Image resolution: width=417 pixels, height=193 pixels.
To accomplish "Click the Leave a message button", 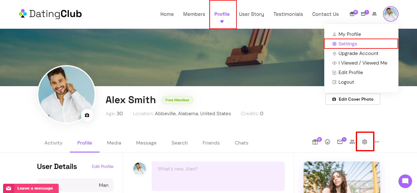I will pyautogui.click(x=31, y=188).
